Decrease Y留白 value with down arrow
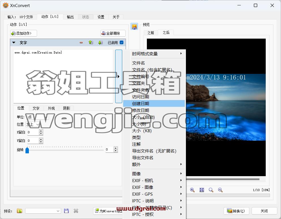Image resolution: width=281 pixels, height=219 pixels. [41, 142]
